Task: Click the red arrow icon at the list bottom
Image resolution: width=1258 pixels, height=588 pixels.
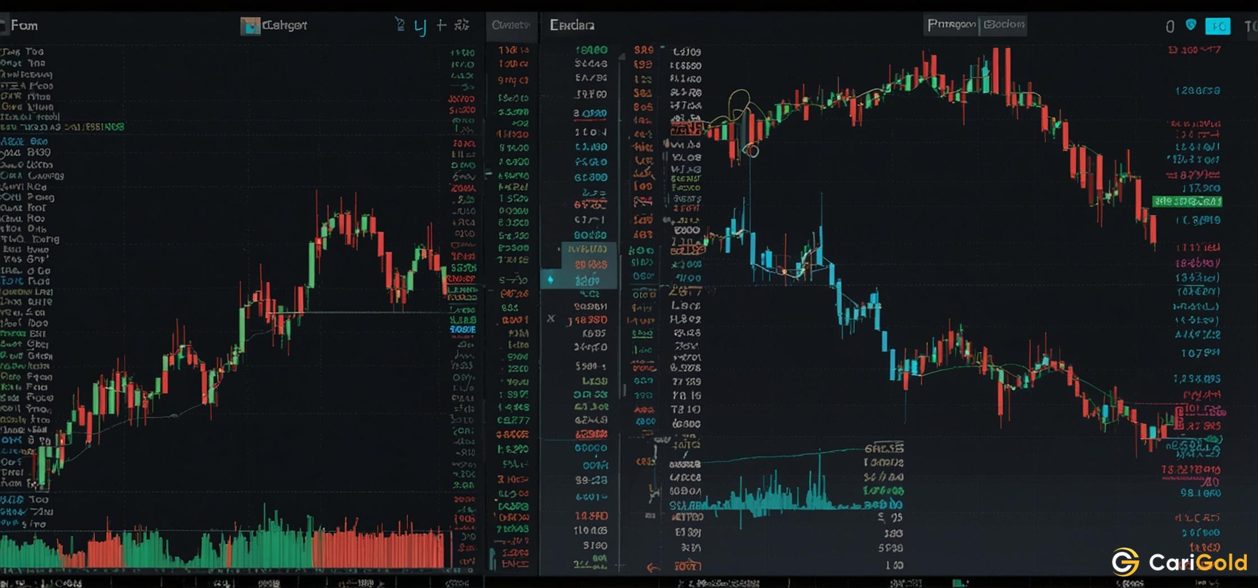Action: 653,568
